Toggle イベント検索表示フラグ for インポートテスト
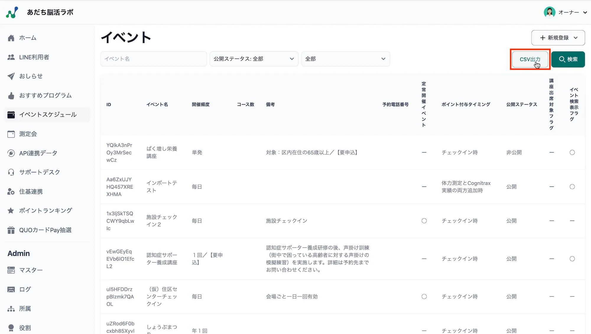The height and width of the screenshot is (334, 591). (572, 187)
